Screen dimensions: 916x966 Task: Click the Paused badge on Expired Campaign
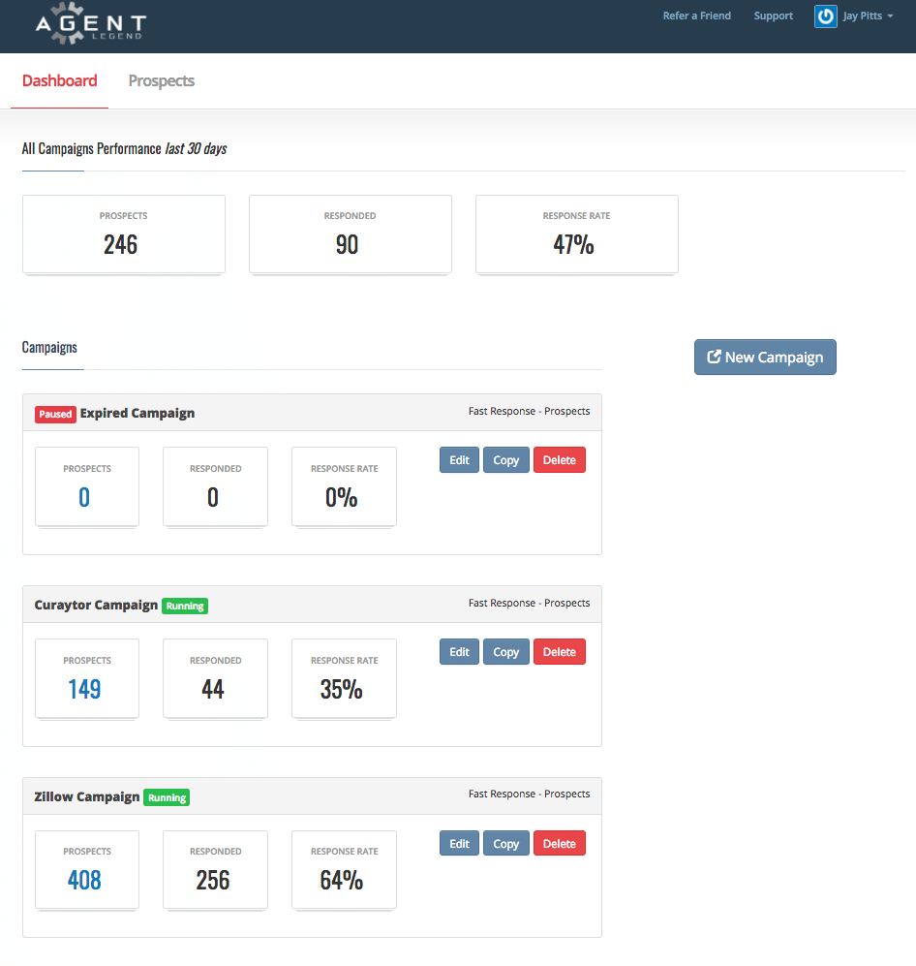point(55,414)
